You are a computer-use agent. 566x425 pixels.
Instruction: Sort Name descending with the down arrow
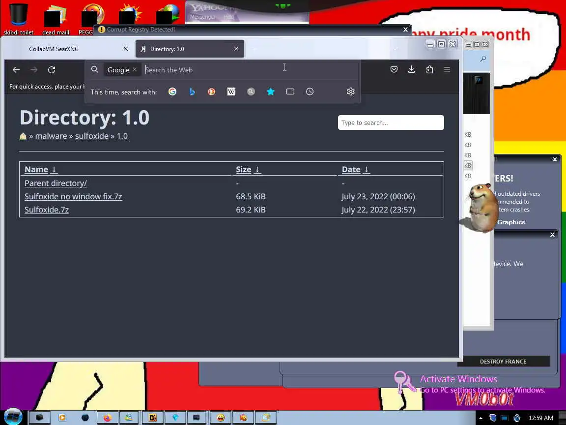(54, 170)
